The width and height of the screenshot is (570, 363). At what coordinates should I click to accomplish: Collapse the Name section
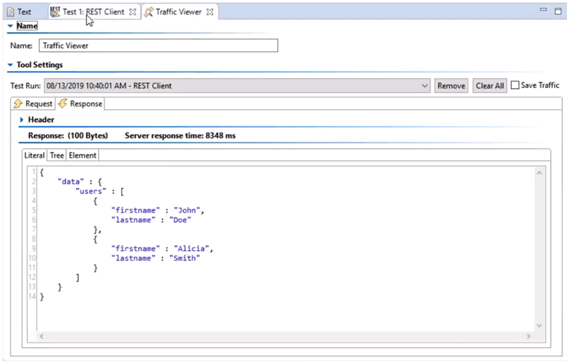pos(10,26)
